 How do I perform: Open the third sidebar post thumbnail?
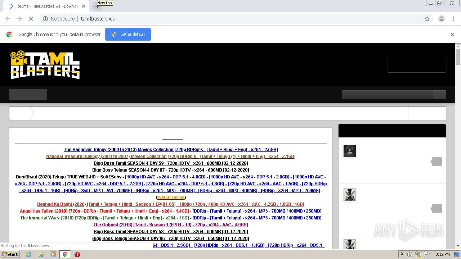point(350,244)
